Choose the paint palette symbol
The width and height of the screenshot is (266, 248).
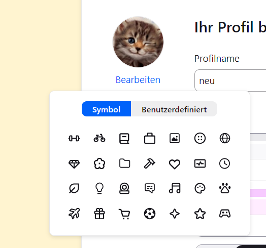pos(200,188)
